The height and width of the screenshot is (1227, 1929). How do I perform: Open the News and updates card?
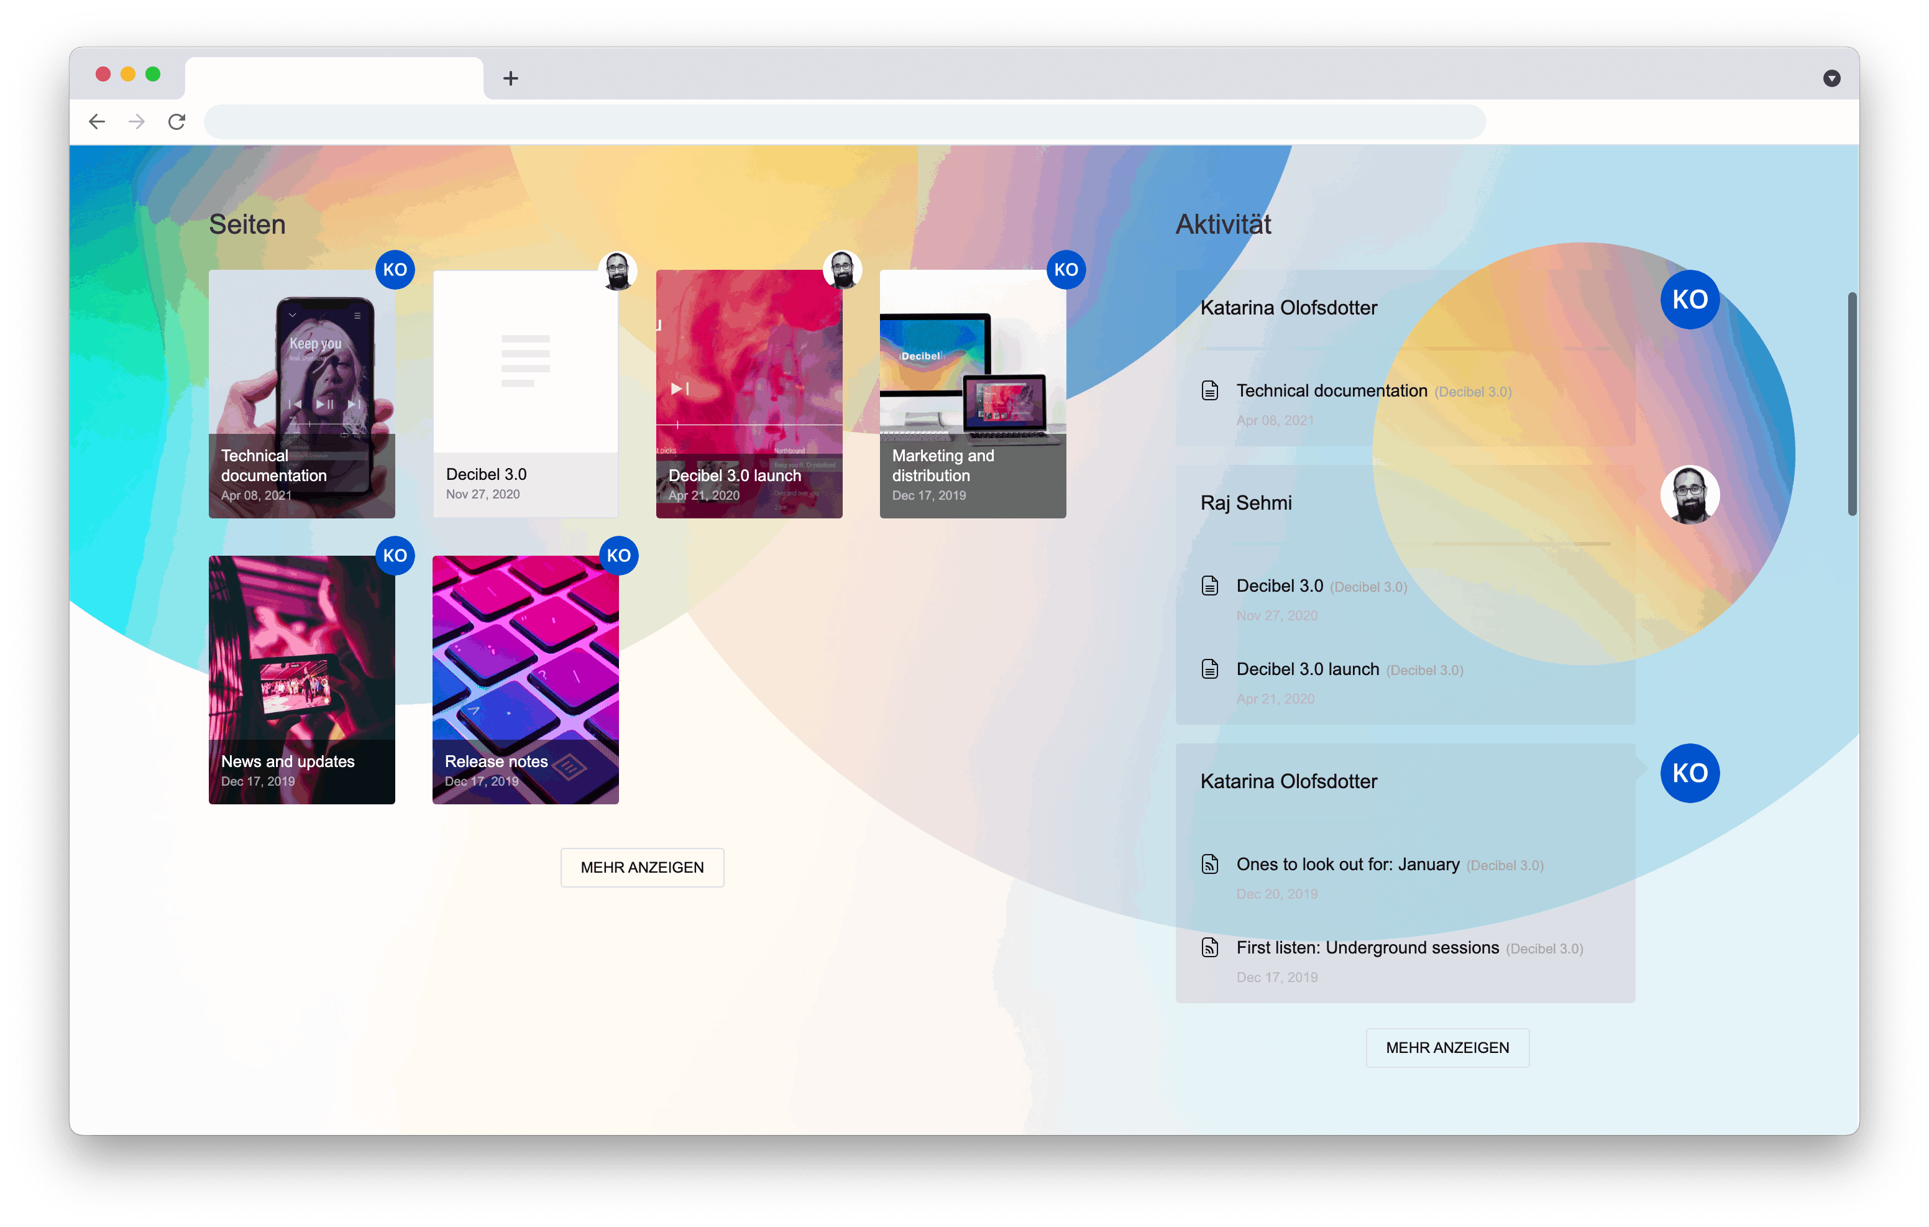point(302,679)
